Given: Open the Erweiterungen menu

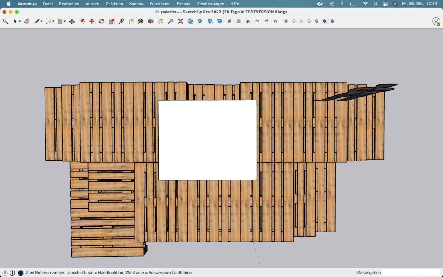Looking at the screenshot, I should [211, 3].
